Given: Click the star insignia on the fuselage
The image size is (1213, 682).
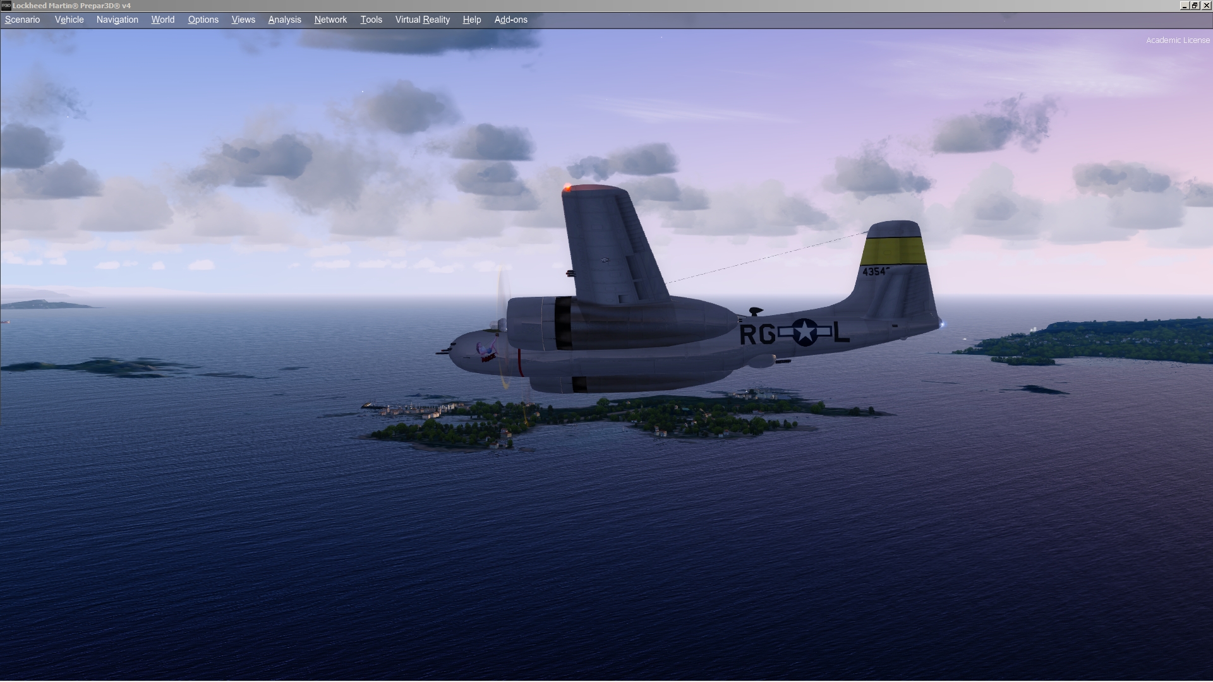Looking at the screenshot, I should [x=805, y=332].
